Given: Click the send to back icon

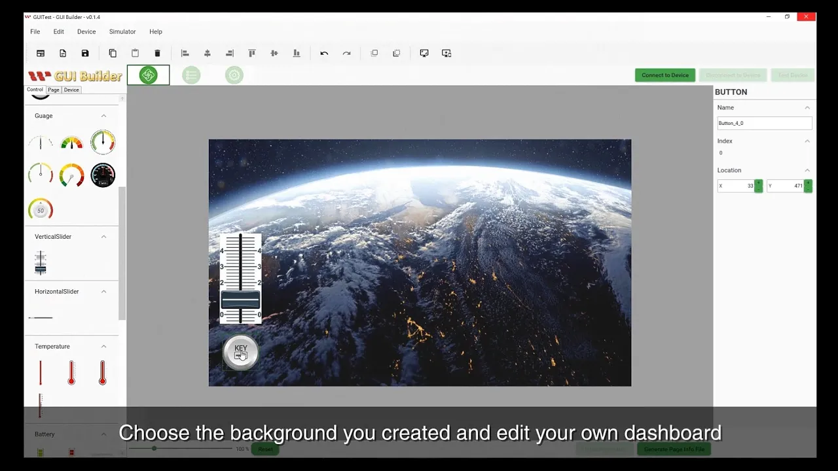Looking at the screenshot, I should coord(397,53).
